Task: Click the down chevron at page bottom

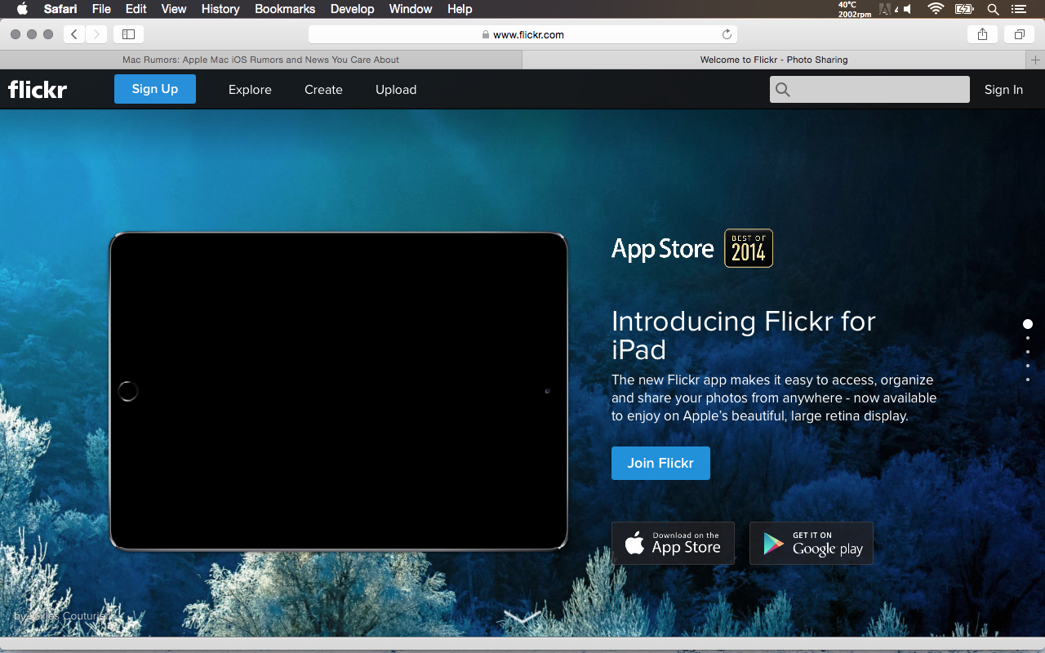Action: click(522, 617)
